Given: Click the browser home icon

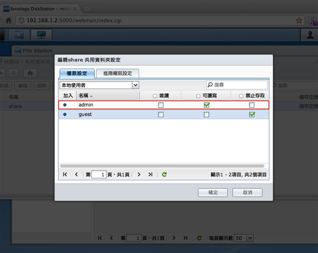Looking at the screenshot, I should [x=9, y=20].
